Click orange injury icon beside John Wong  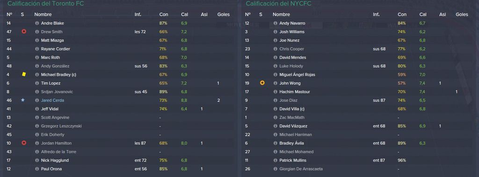(262, 83)
